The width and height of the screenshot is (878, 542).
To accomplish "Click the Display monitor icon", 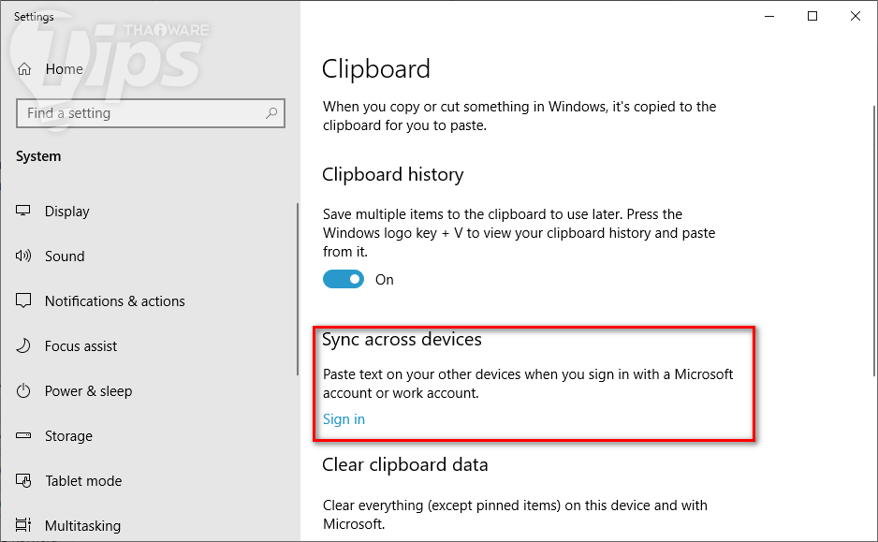I will [24, 212].
